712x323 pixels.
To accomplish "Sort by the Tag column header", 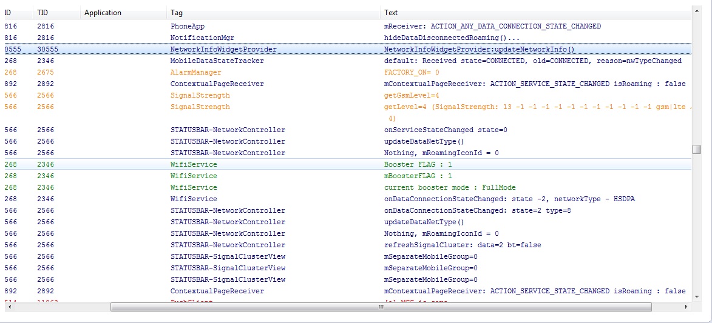I will [273, 13].
